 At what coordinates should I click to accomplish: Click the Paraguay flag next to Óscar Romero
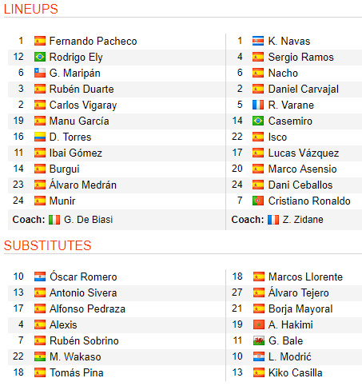(40, 277)
